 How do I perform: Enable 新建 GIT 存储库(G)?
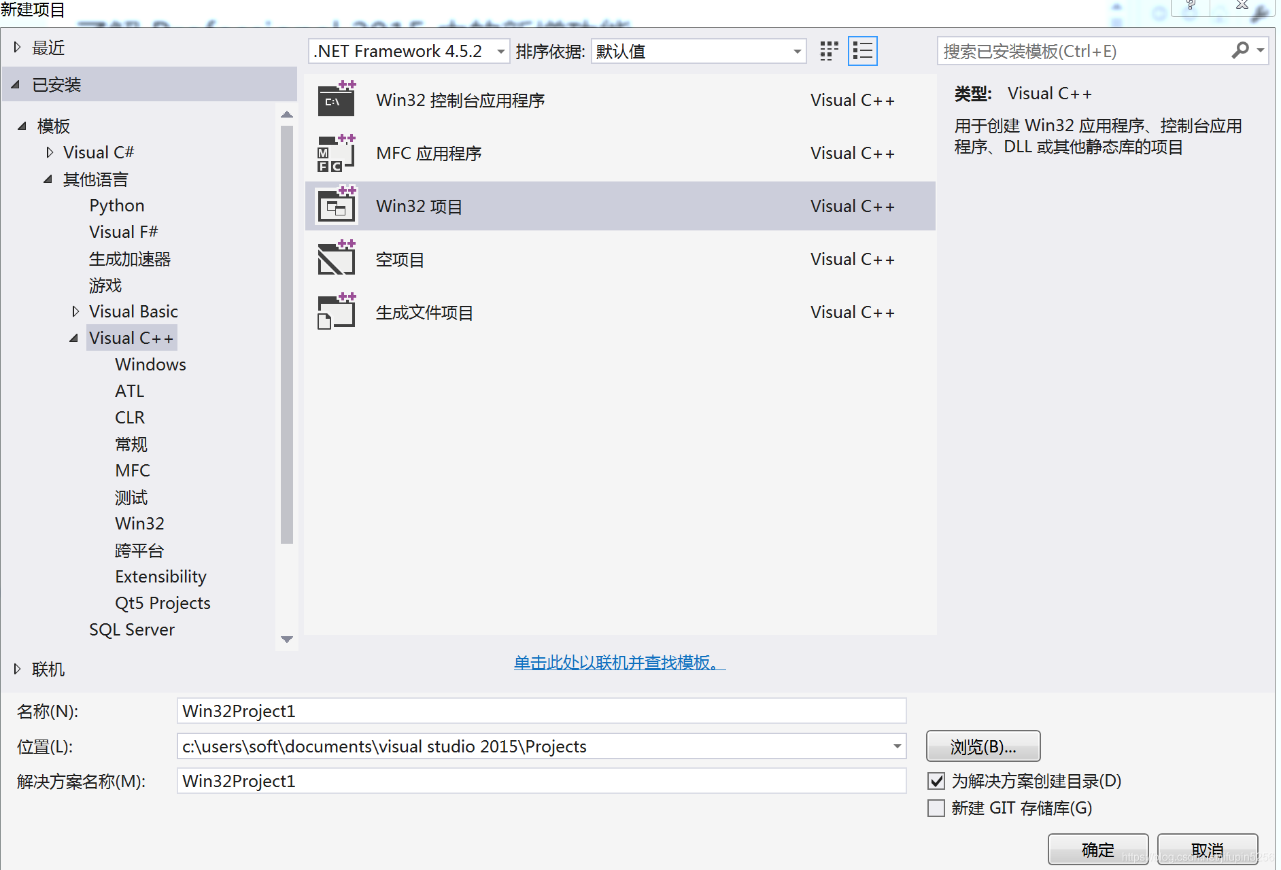tap(936, 808)
